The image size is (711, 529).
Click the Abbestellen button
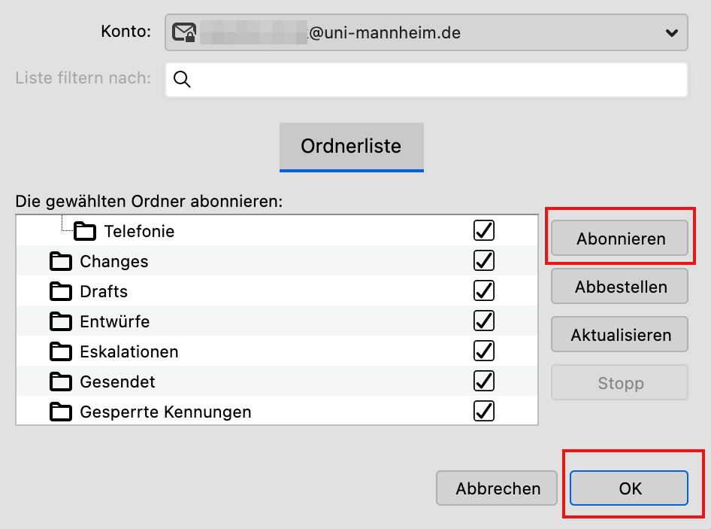click(x=619, y=287)
